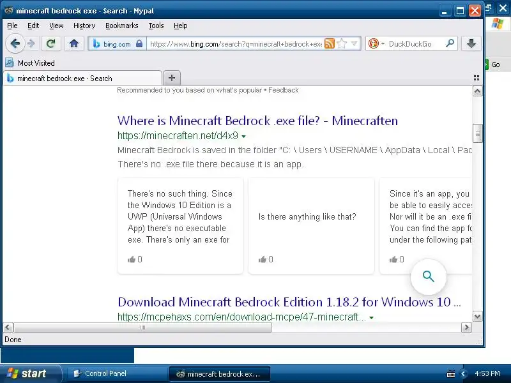Screen dimensions: 511x383
Task: Click the horizontal scrollbar left arrow
Action: click(x=8, y=327)
